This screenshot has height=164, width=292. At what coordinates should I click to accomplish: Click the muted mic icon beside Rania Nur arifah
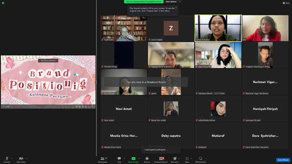(x=149, y=120)
